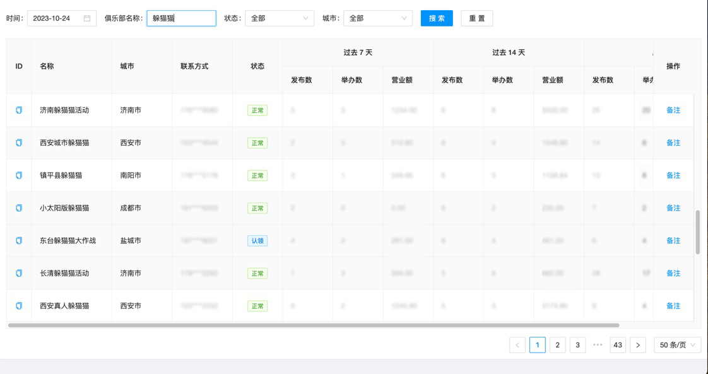Click the name 西安城市躲猫猫
This screenshot has width=708, height=374.
(x=64, y=143)
